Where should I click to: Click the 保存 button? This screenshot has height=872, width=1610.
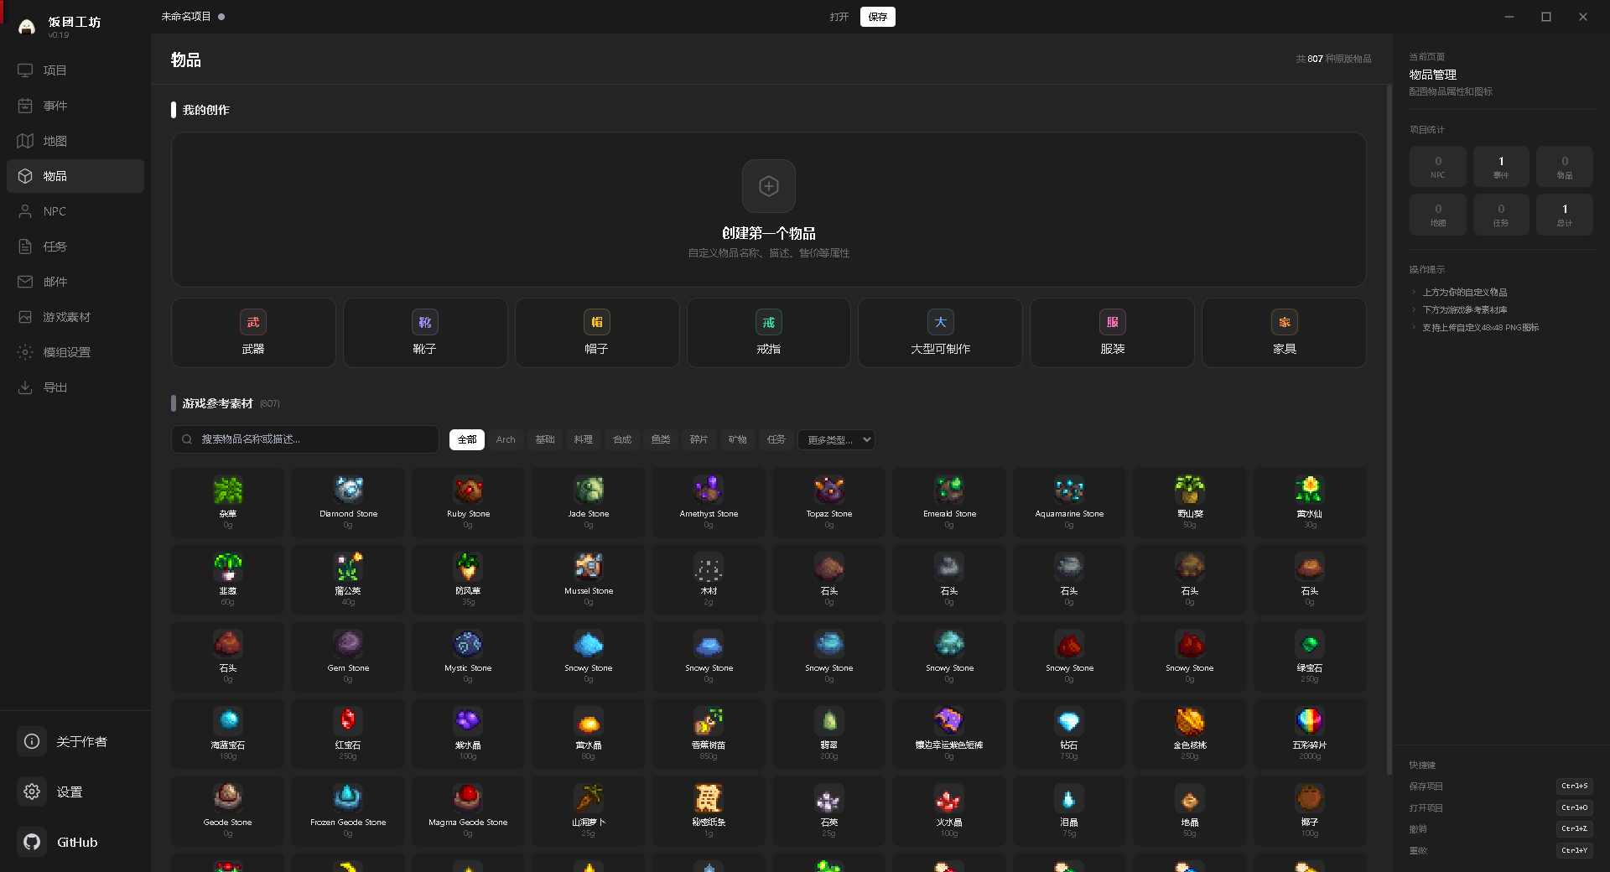[878, 17]
